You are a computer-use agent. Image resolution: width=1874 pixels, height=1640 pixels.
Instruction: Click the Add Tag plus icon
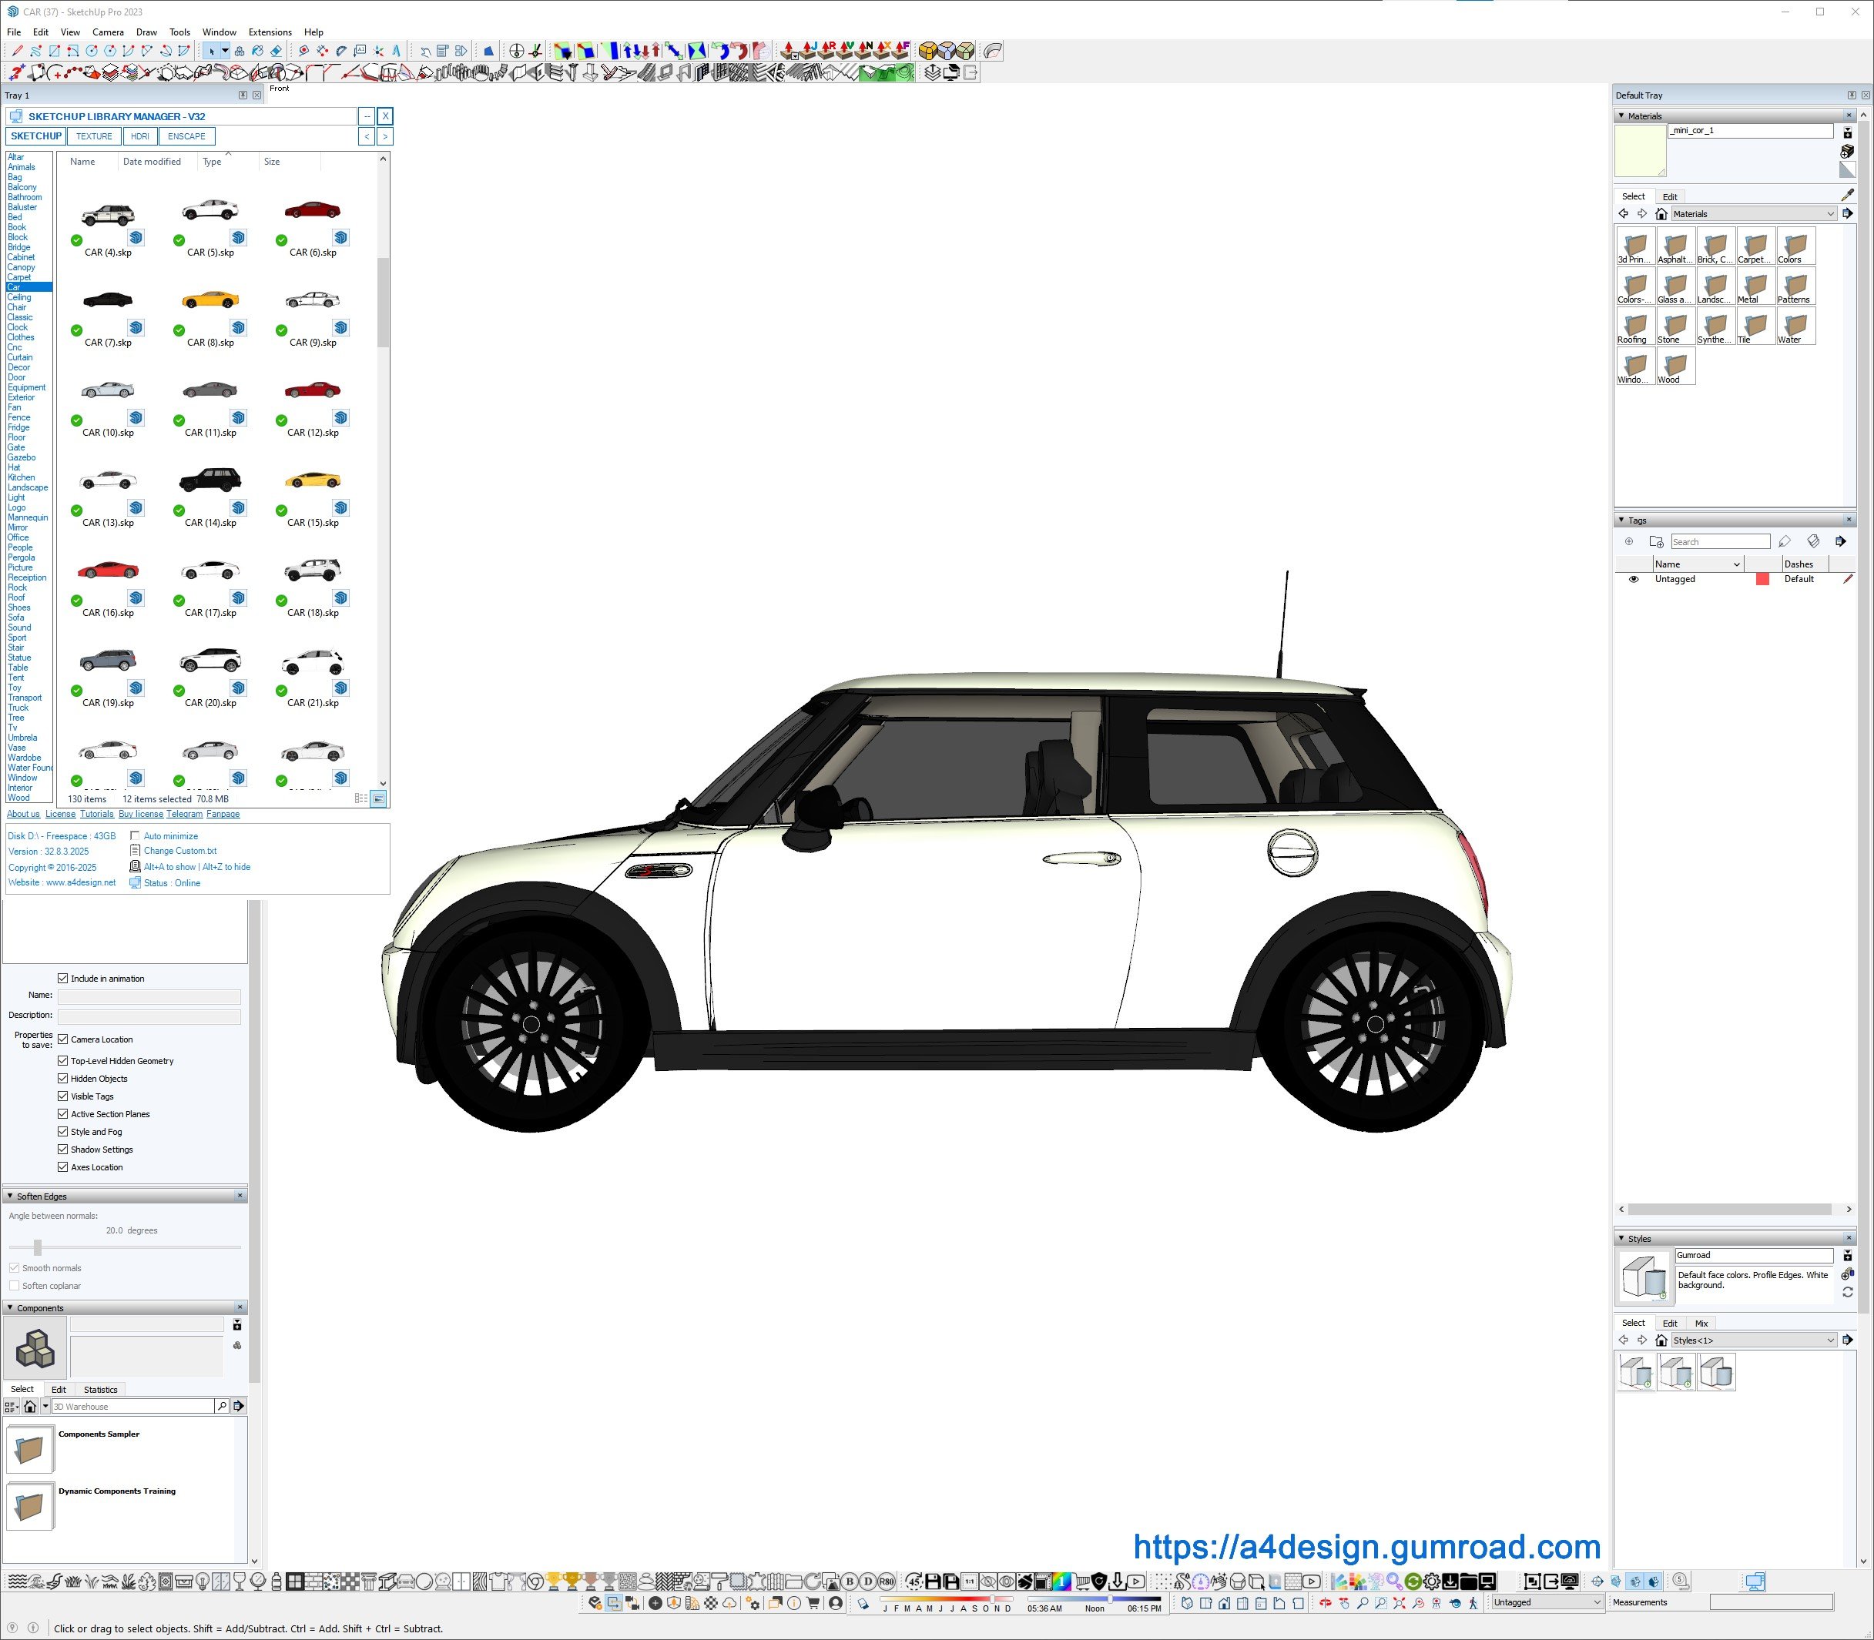click(x=1628, y=542)
